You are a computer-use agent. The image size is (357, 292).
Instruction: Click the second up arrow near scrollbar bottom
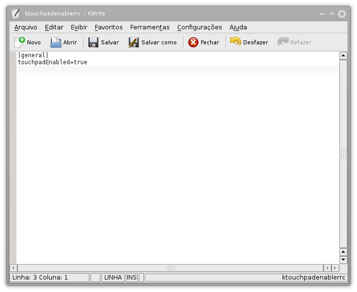click(x=344, y=252)
